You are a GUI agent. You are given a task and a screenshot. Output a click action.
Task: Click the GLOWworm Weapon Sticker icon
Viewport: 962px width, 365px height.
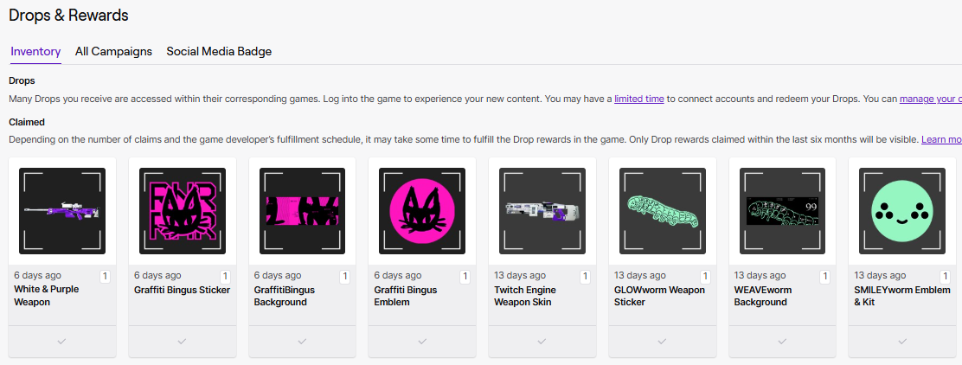(x=662, y=210)
